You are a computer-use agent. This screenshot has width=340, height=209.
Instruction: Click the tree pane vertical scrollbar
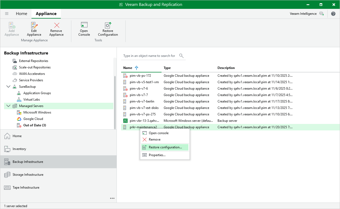115,102
